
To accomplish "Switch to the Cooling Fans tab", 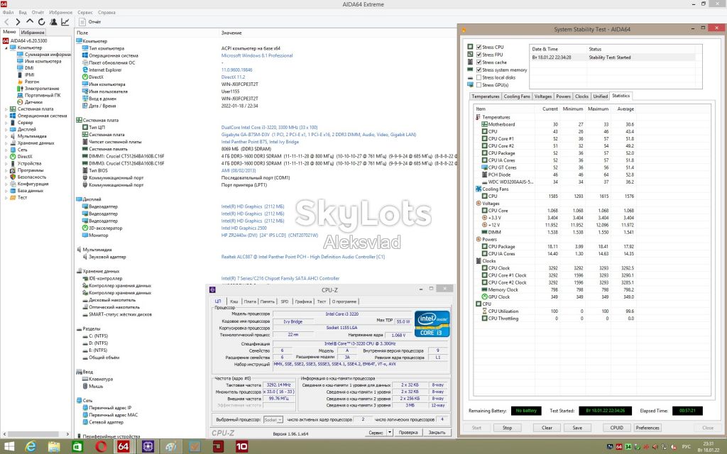I will point(517,96).
